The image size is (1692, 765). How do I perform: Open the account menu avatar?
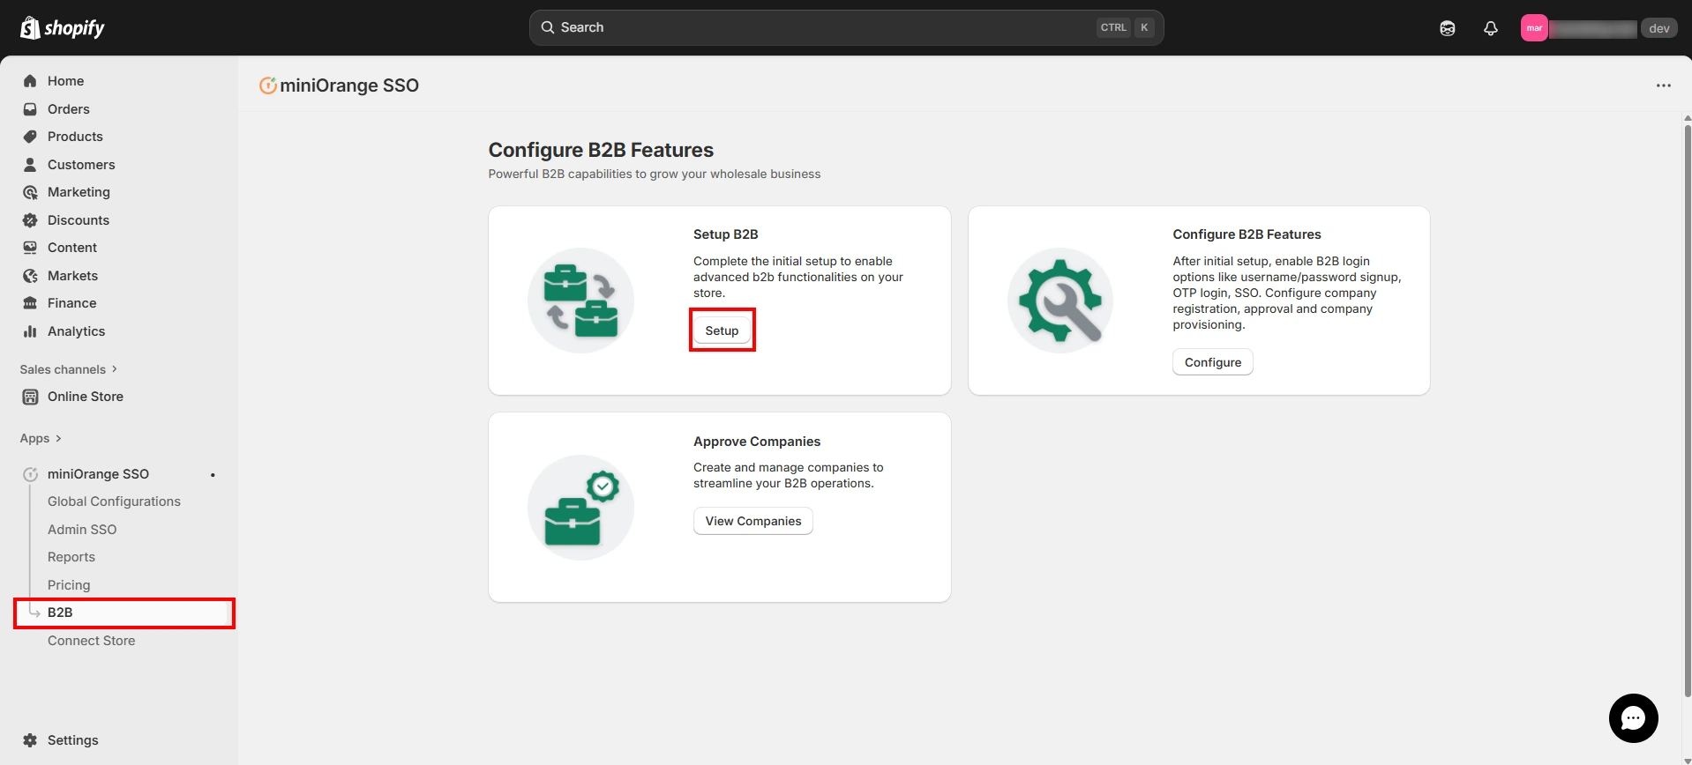pos(1534,28)
